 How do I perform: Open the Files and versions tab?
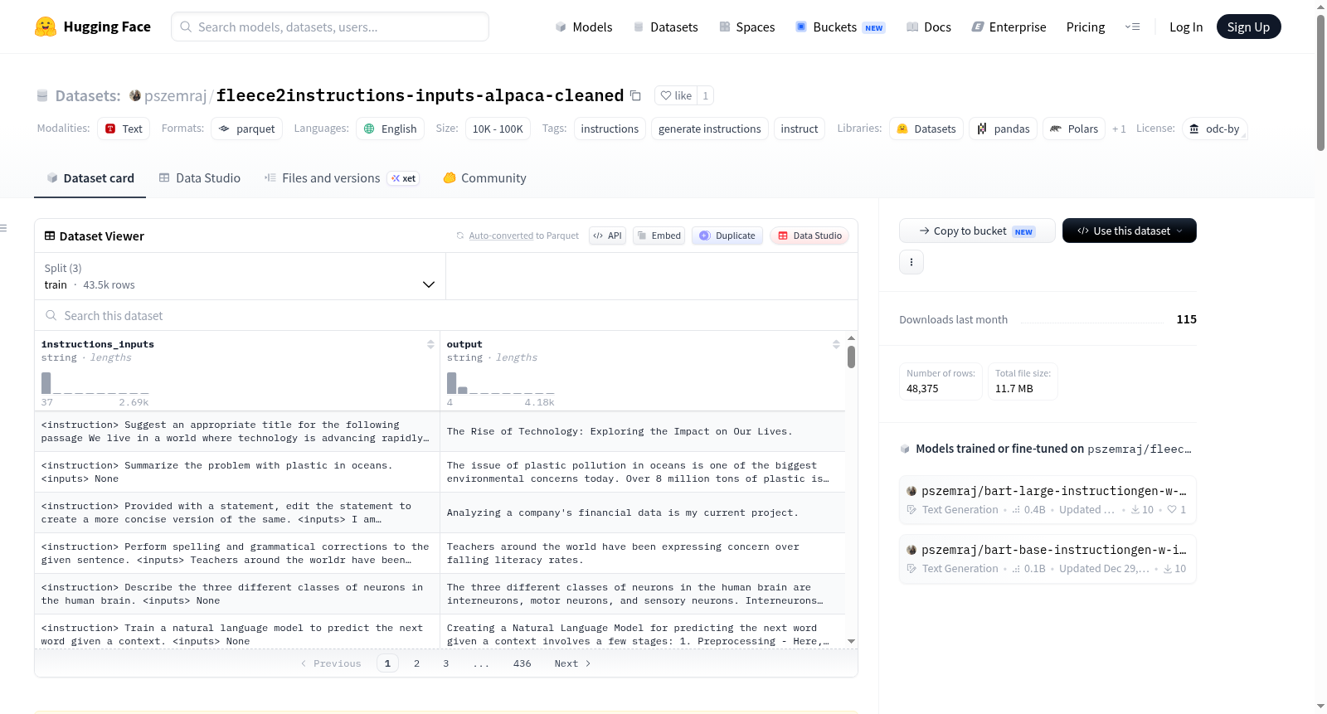[x=341, y=177]
